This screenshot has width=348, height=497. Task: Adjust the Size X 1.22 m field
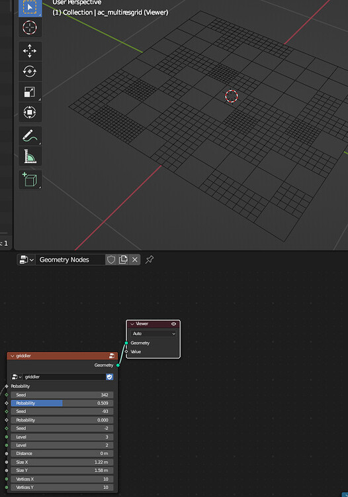tap(62, 462)
